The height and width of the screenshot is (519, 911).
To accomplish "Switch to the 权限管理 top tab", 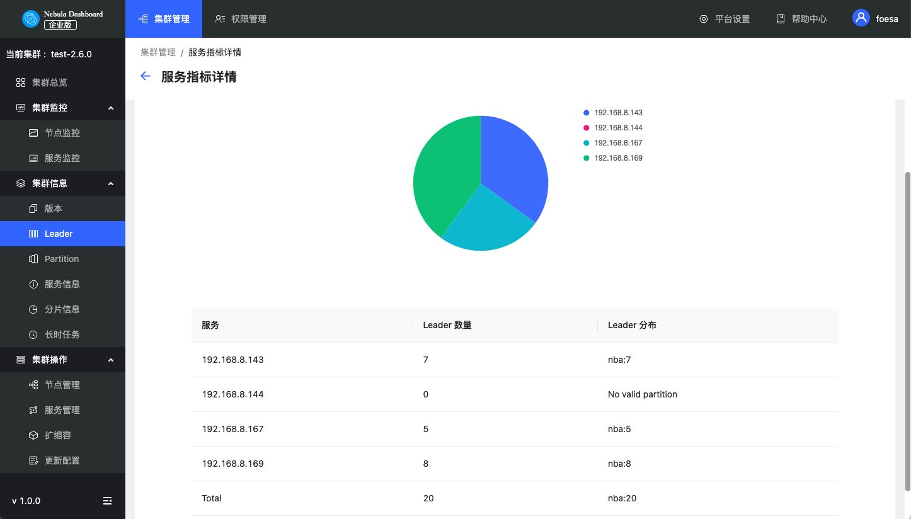I will click(x=241, y=19).
